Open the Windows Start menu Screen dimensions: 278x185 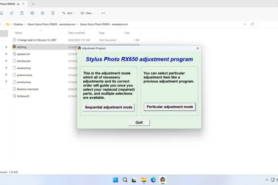pyautogui.click(x=115, y=180)
